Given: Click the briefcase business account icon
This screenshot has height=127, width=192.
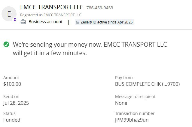Looking at the screenshot, I should 23,22.
